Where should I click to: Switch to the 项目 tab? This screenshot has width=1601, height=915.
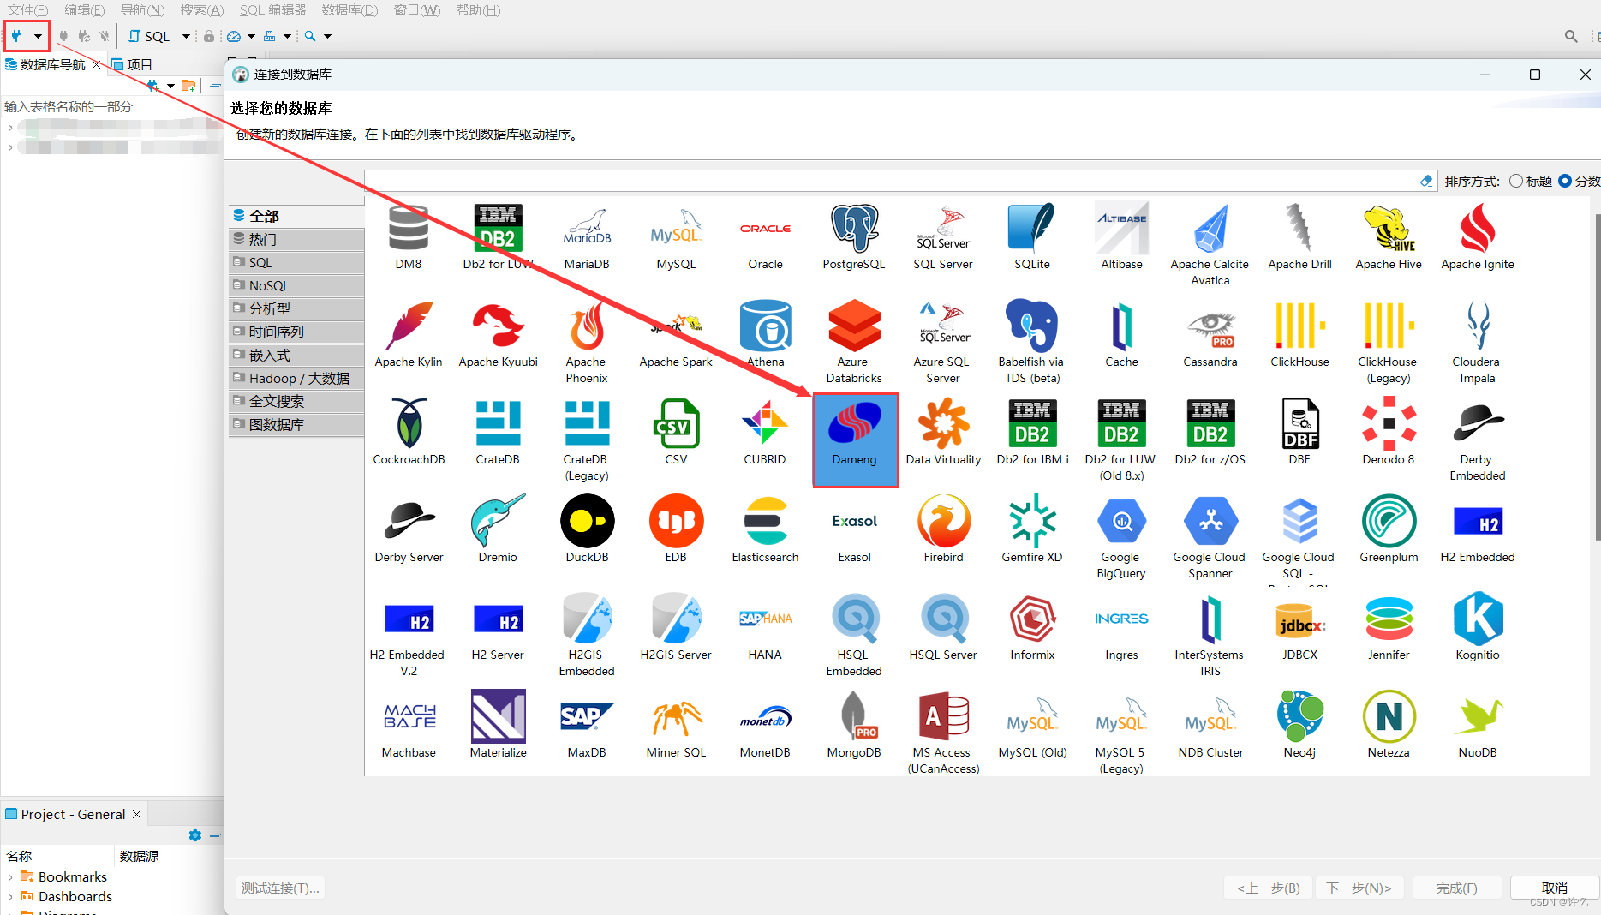tap(132, 64)
